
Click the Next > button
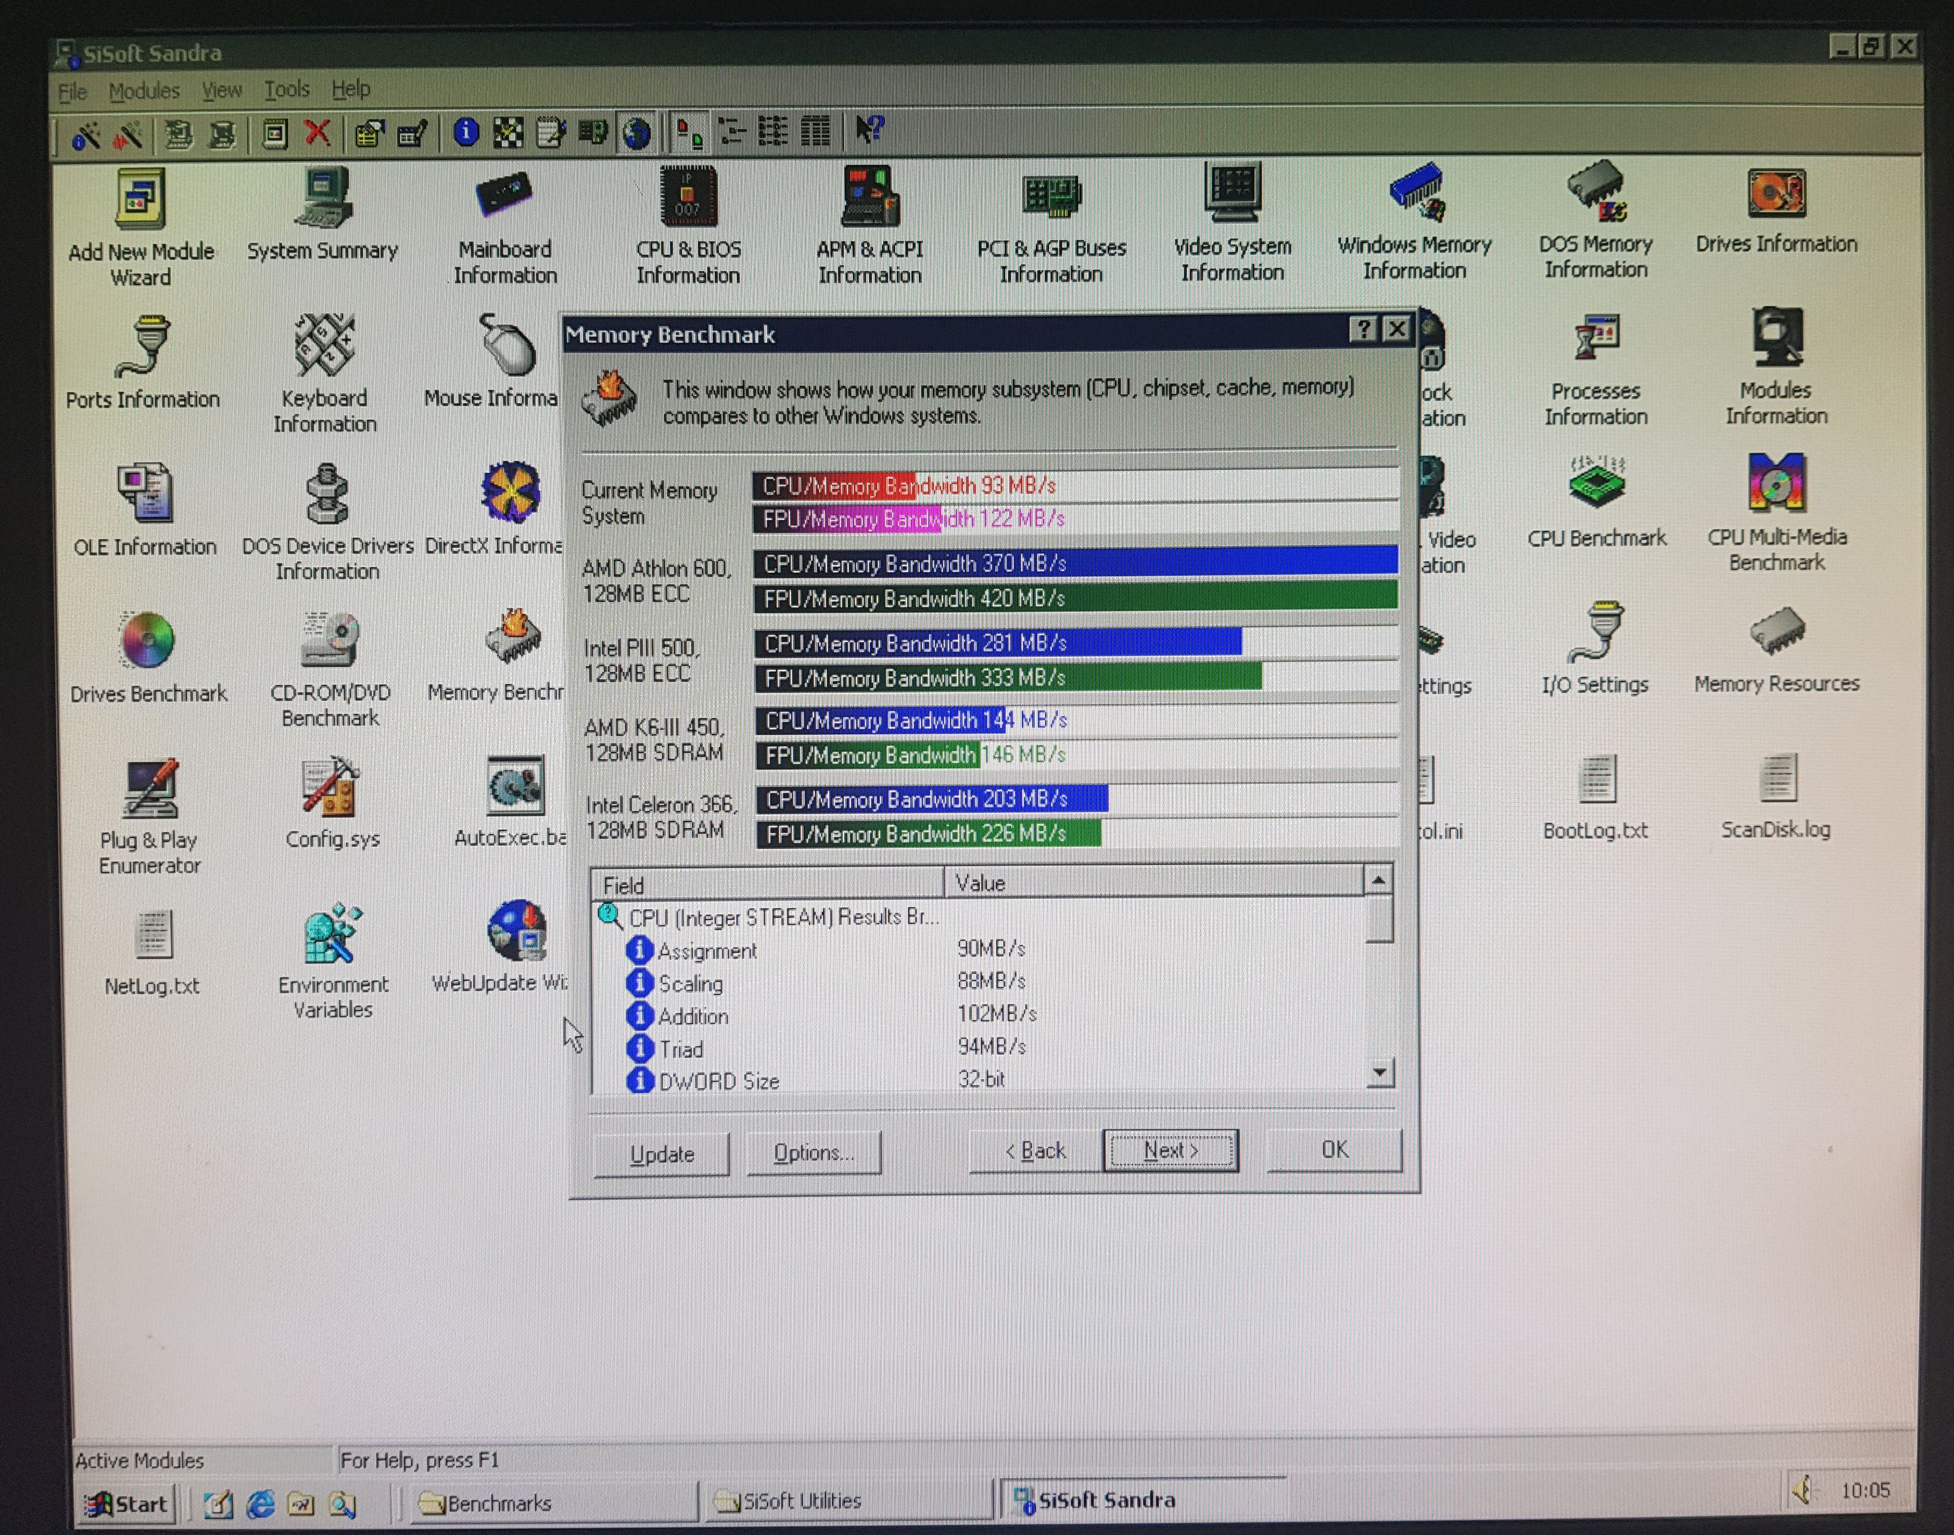(1170, 1150)
